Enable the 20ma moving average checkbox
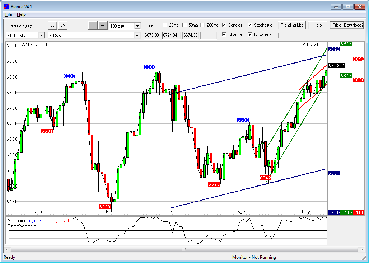The width and height of the screenshot is (369, 263). 165,25
